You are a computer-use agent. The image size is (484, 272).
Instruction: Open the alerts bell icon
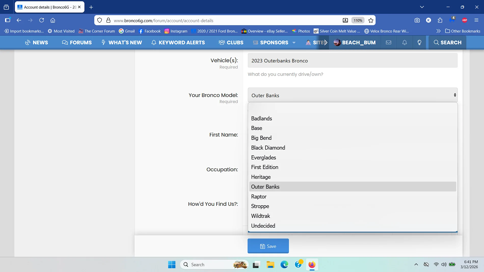[x=405, y=43]
